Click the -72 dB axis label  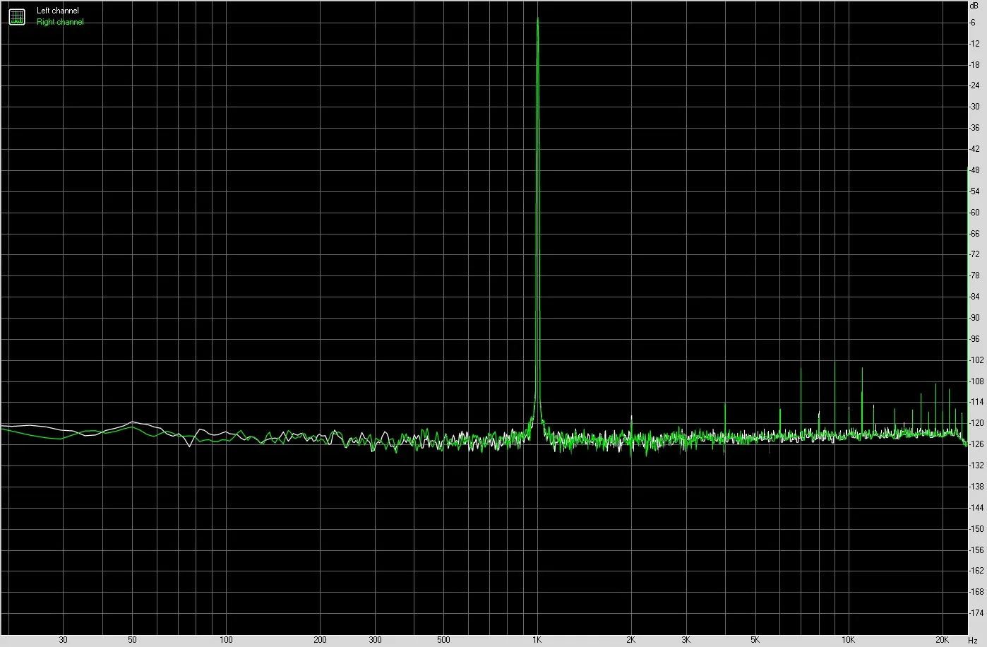[x=974, y=255]
